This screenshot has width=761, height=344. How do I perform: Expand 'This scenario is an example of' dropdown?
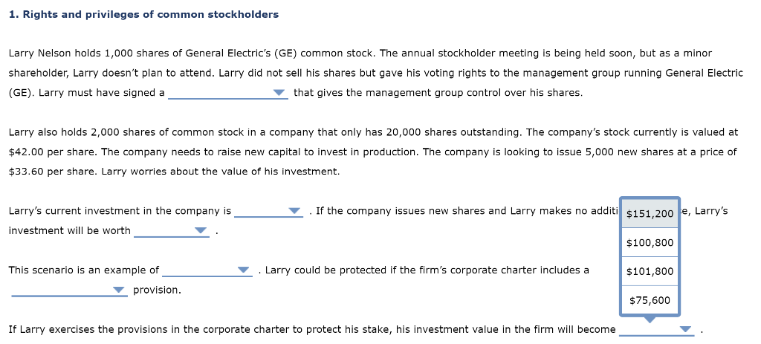coord(207,270)
